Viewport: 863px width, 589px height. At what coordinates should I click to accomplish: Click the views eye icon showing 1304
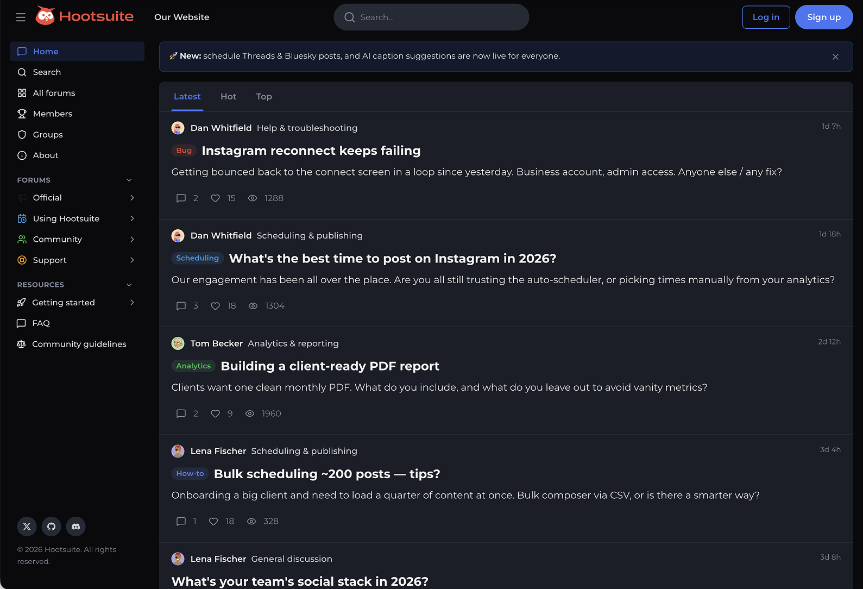[253, 306]
